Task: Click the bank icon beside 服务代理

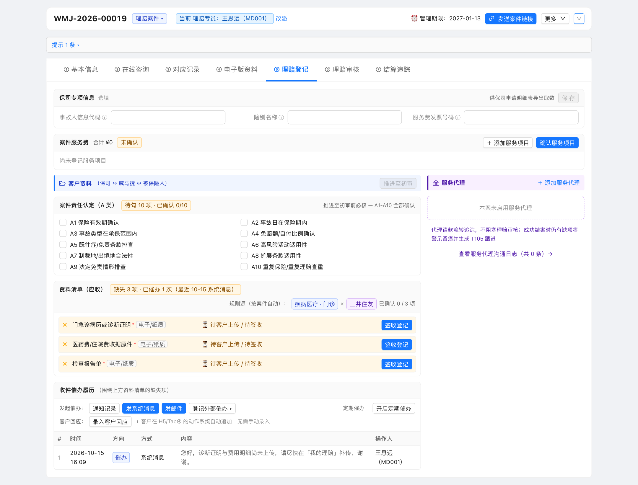Action: [x=436, y=183]
